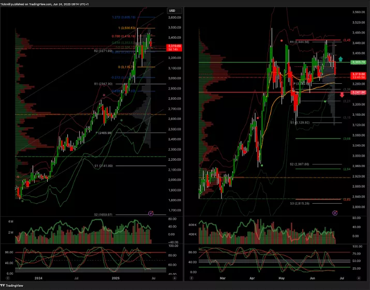Click the red down arrow on right chart
This screenshot has width=370, height=290.
[x=342, y=95]
